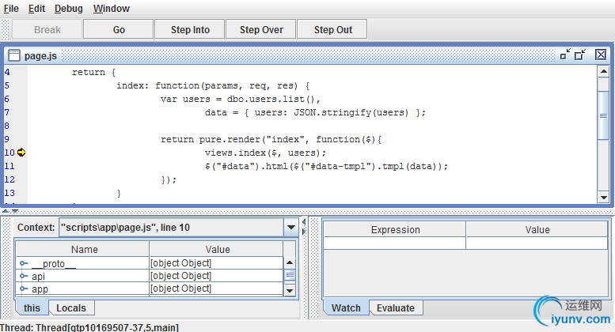Iconify the page.js internal window
This screenshot has width=615, height=332.
(x=565, y=55)
